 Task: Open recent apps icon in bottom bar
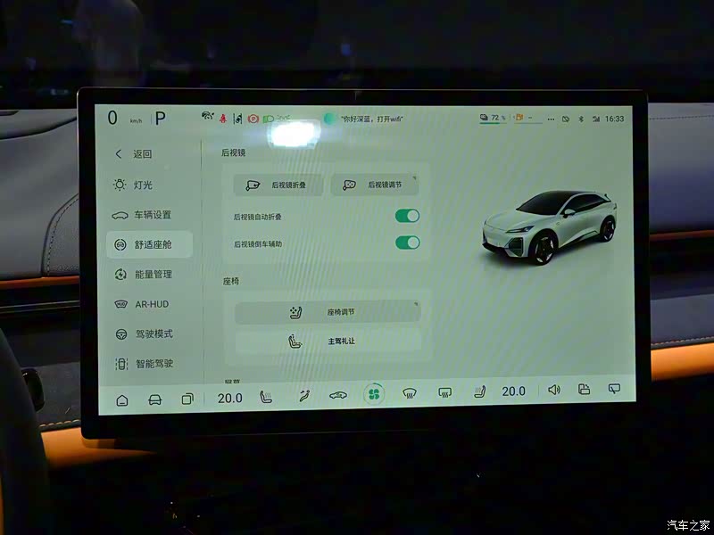pos(187,399)
